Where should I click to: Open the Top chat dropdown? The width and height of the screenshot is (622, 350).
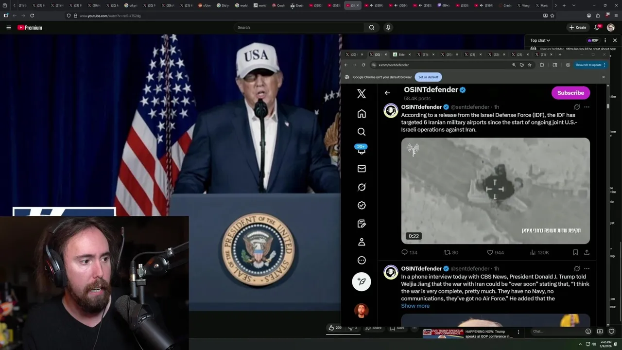coord(540,40)
